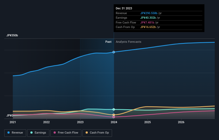Click the 2026 x-axis label
Image resolution: width=219 pixels, height=140 pixels.
(181, 122)
